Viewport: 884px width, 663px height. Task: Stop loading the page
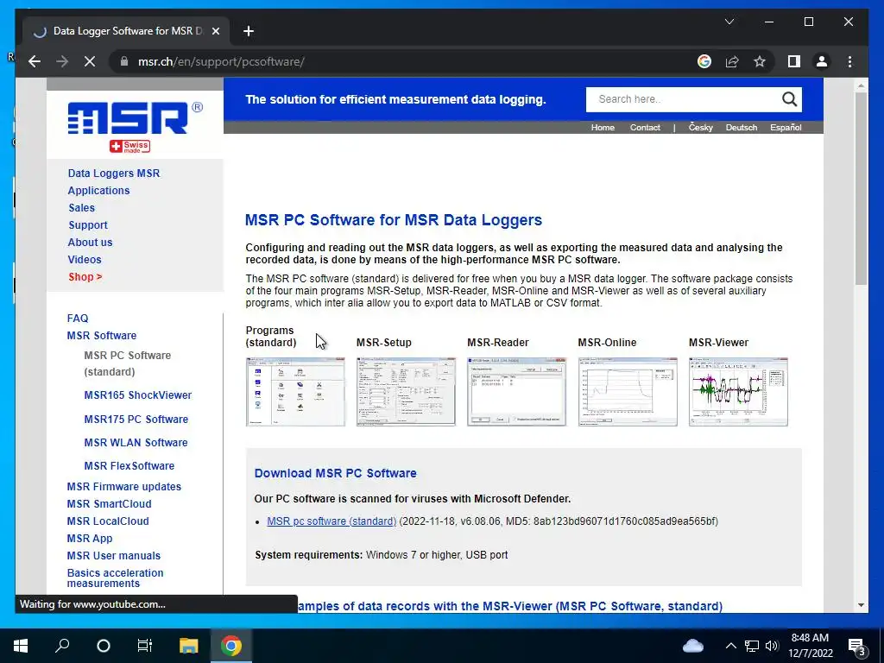click(90, 61)
